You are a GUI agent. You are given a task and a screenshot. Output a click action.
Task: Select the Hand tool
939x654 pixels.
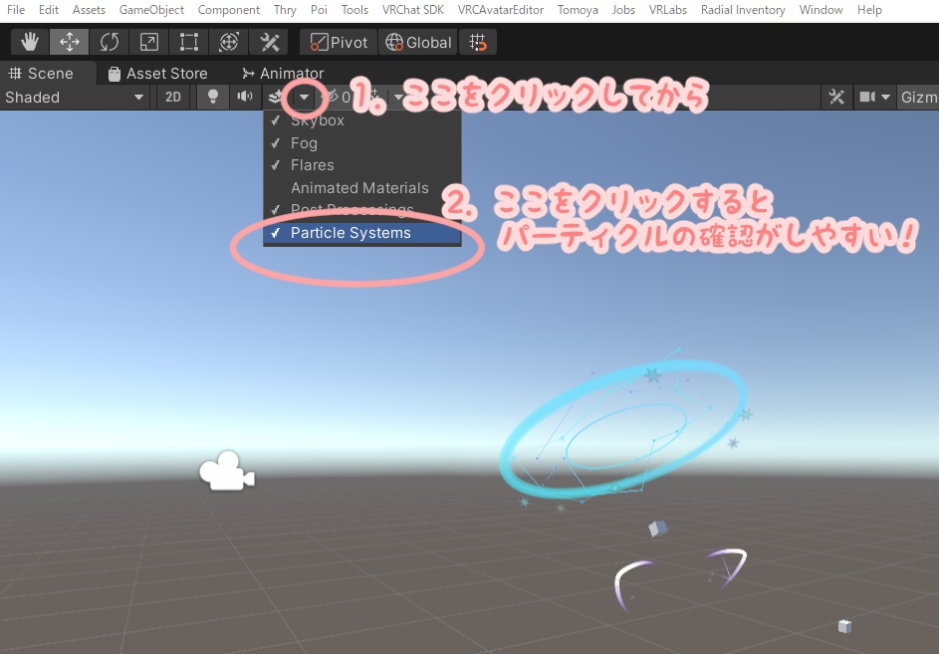coord(29,42)
